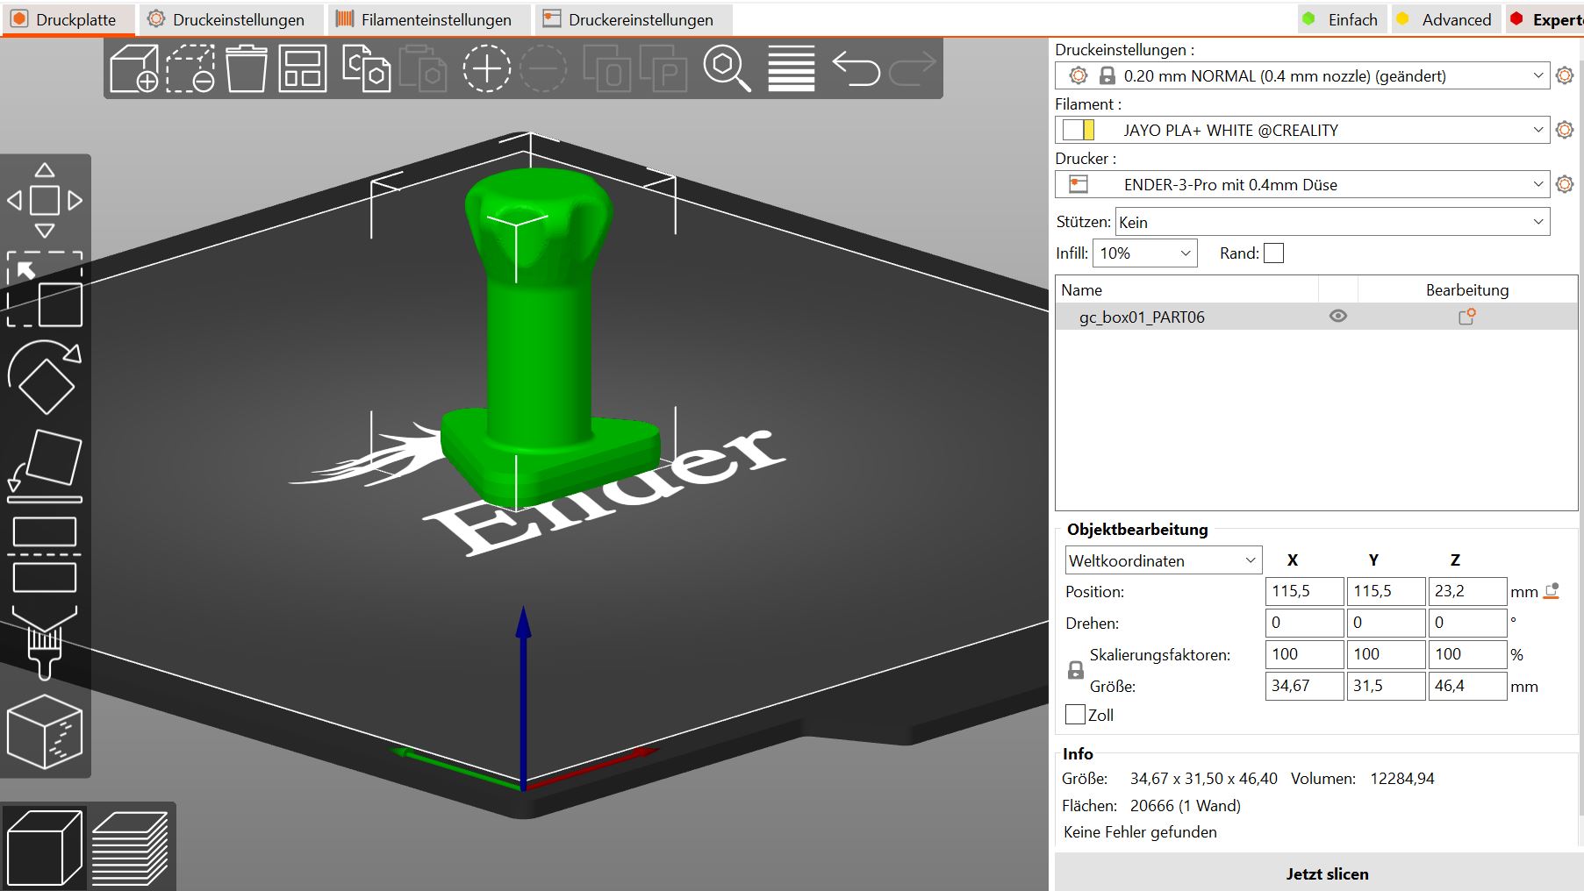Viewport: 1584px width, 891px height.
Task: Switch to layers preview view icon
Action: pos(130,847)
